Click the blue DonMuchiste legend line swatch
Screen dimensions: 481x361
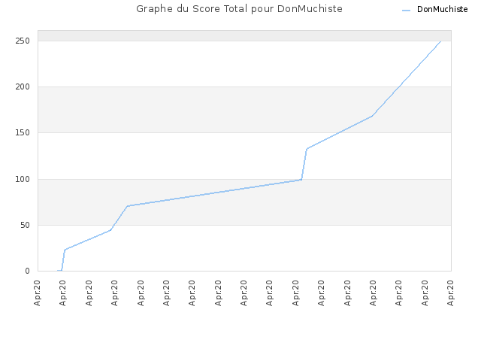coord(406,11)
